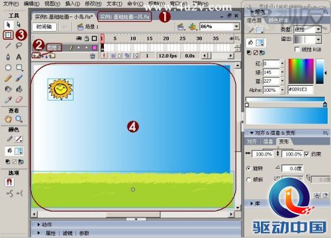Open the Green value slider arrow

point(282,72)
